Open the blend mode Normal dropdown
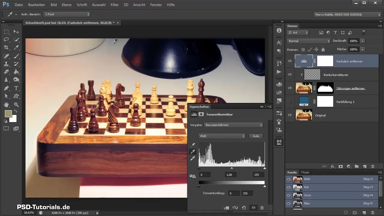Image resolution: width=384 pixels, height=216 pixels. pyautogui.click(x=309, y=41)
